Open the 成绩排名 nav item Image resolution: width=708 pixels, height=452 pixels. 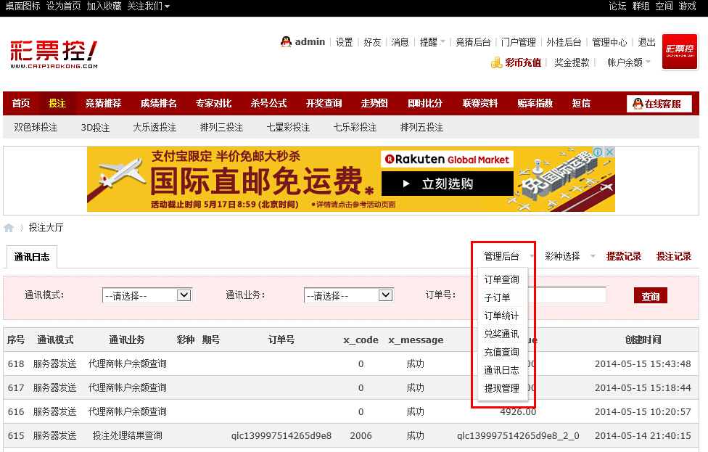(x=158, y=104)
